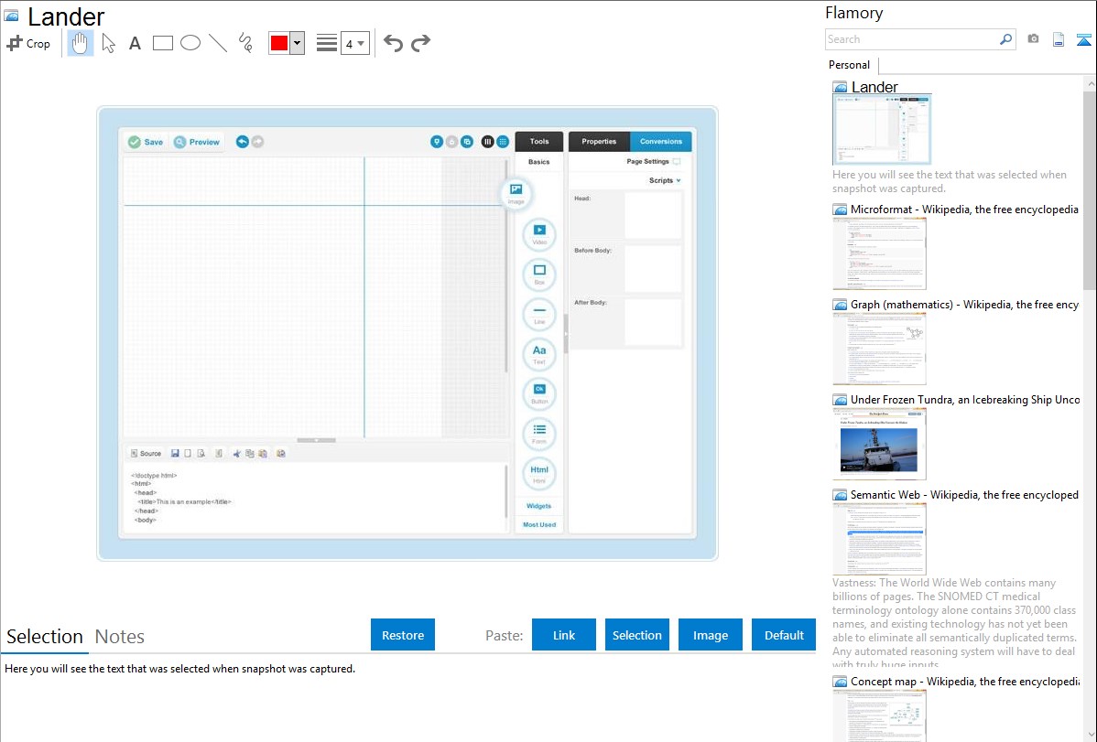Expand the Scripts dropdown in Lander snapshot
The height and width of the screenshot is (742, 1097).
click(665, 180)
